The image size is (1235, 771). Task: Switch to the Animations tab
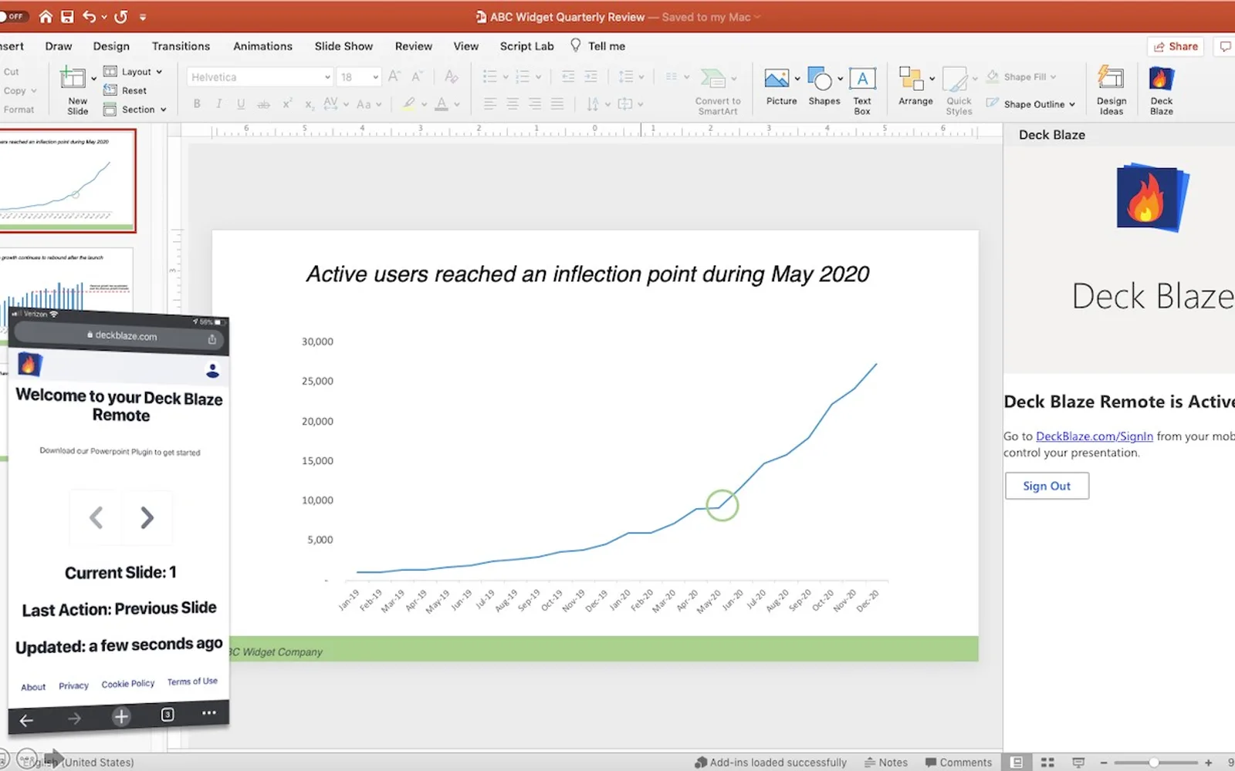262,46
